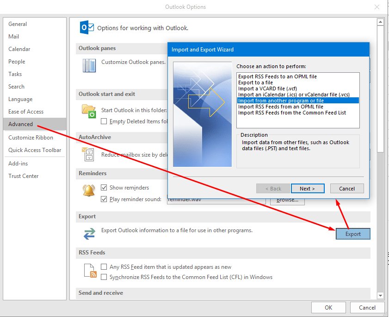389x317 pixels.
Task: Click the Outlook Options header icon
Action: point(87,28)
